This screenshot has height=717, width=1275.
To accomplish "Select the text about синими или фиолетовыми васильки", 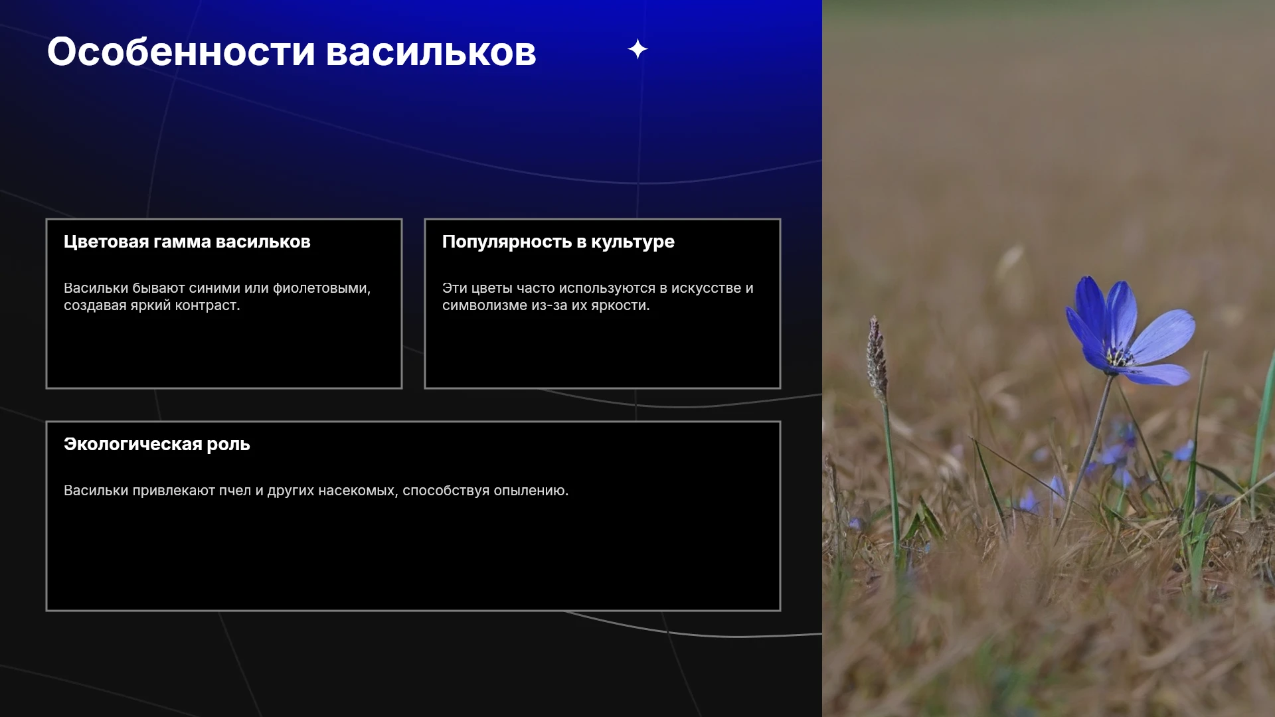I will tap(217, 297).
